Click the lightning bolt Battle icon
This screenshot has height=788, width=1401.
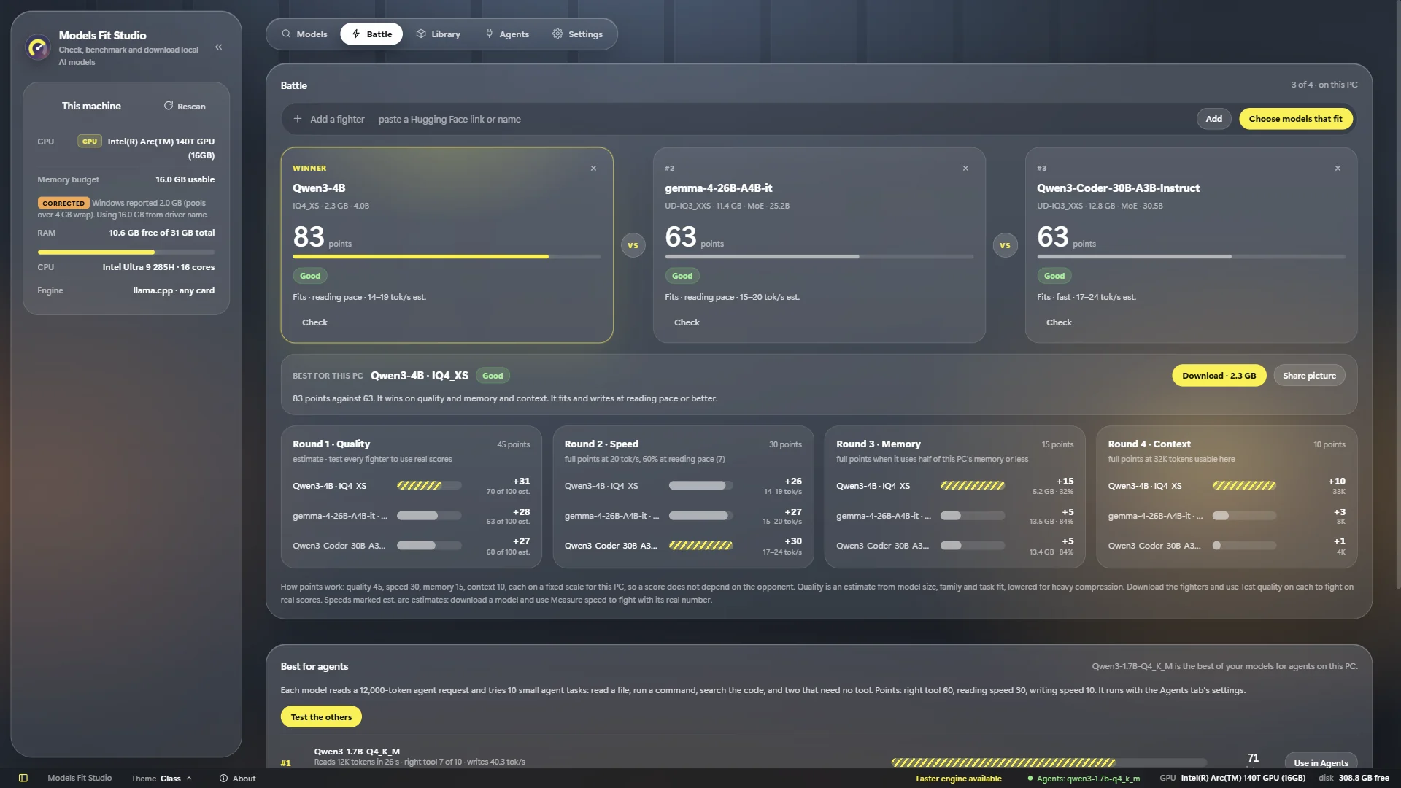coord(356,34)
